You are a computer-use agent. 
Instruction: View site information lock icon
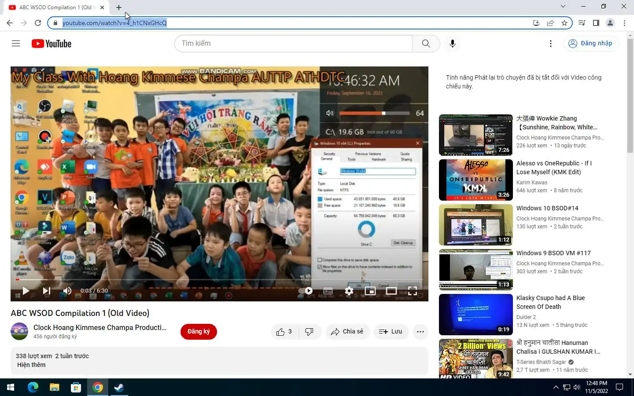click(55, 23)
